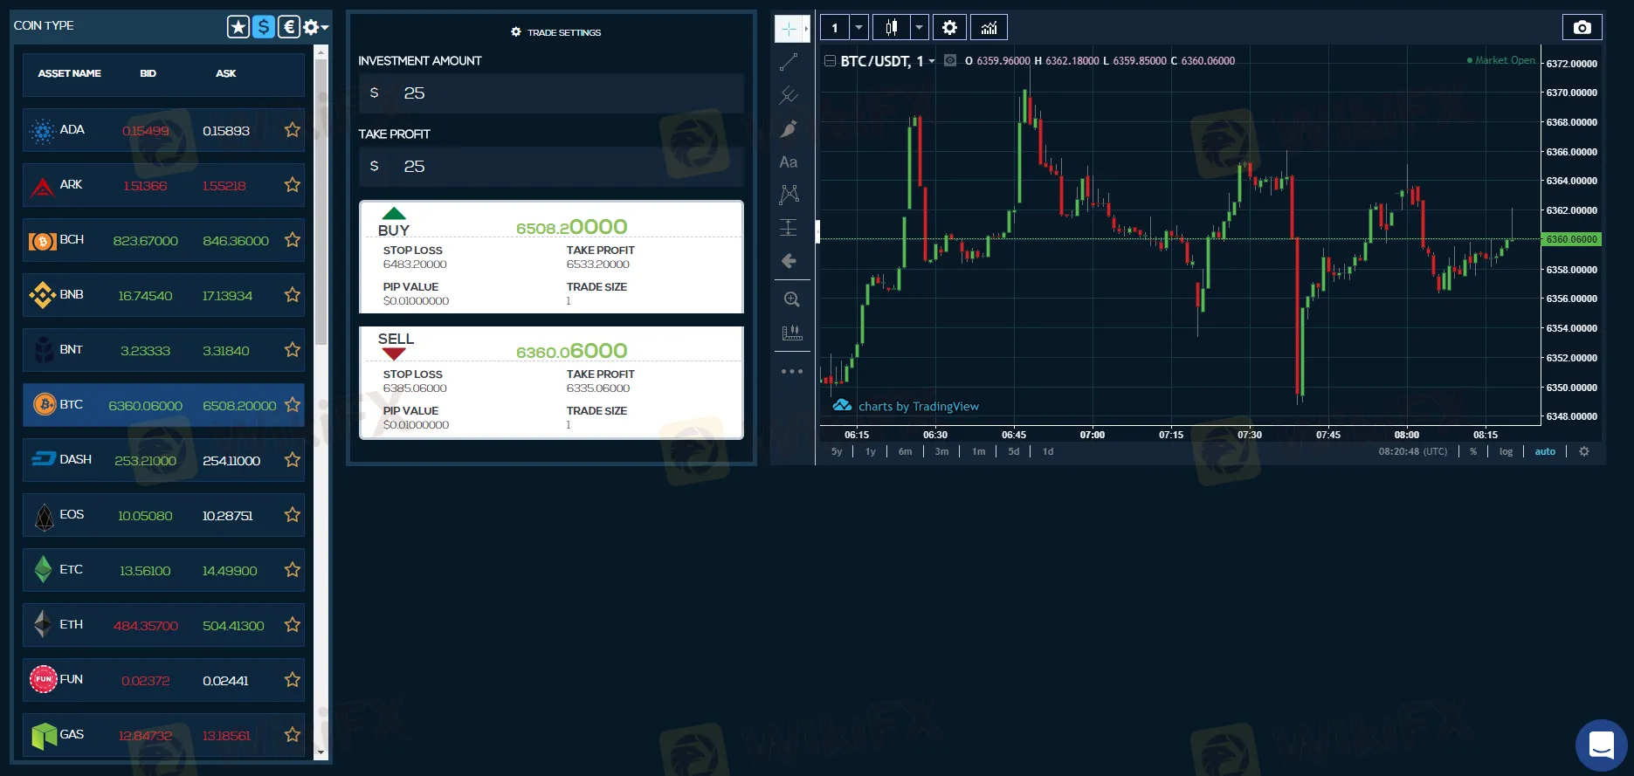Switch chart range to 5d
Screen dimensions: 1634x776
point(1013,451)
